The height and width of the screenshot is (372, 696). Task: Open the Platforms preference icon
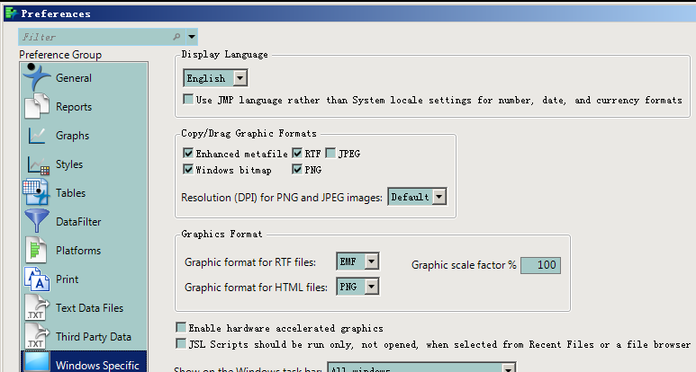point(37,250)
